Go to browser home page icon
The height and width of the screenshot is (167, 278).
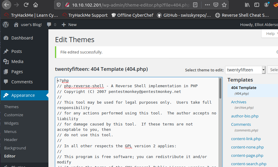point(36,5)
